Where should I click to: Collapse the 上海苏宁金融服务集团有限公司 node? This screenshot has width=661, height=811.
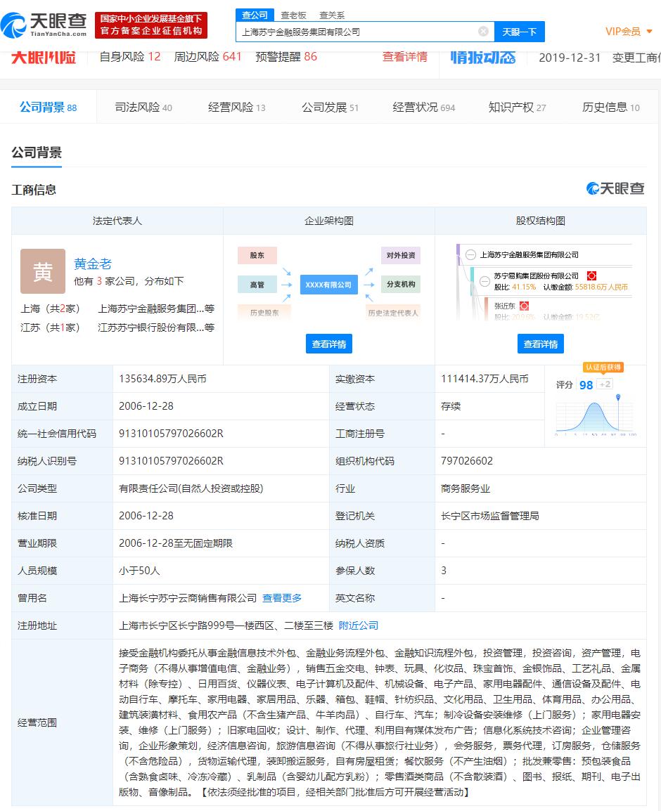point(470,255)
